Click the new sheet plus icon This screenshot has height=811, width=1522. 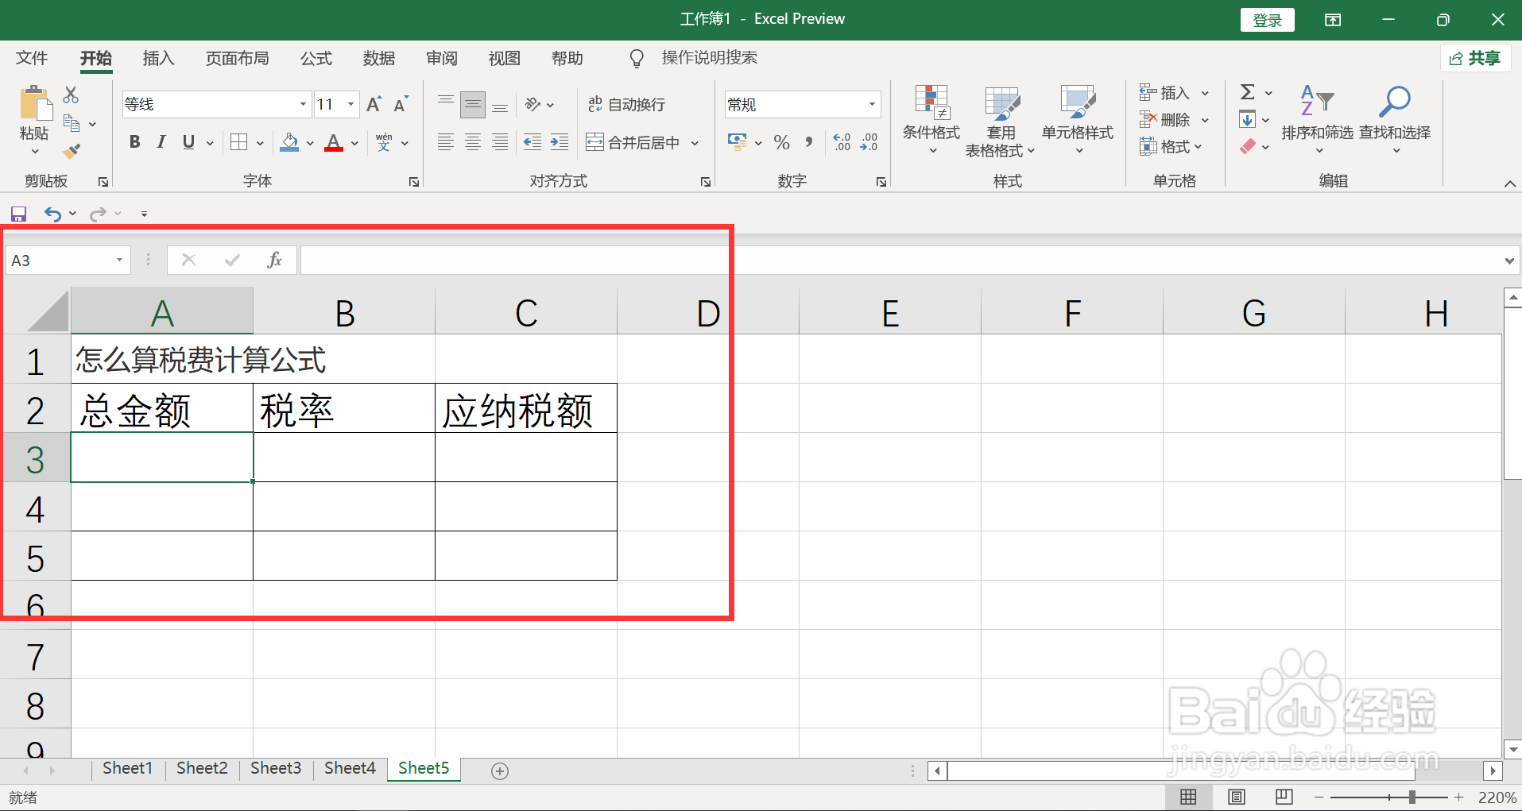[500, 770]
